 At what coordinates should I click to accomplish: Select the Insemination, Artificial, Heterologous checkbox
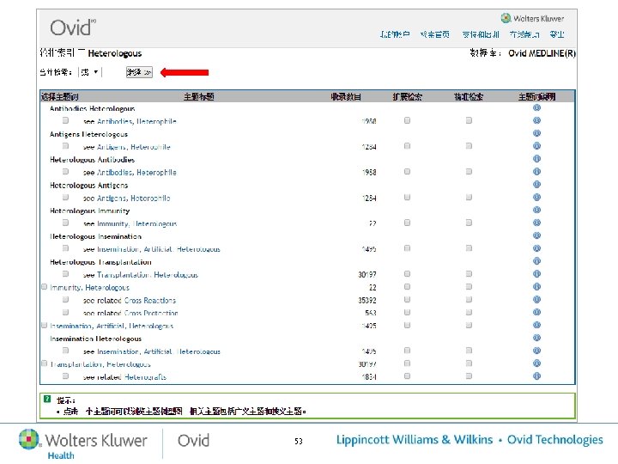click(44, 325)
